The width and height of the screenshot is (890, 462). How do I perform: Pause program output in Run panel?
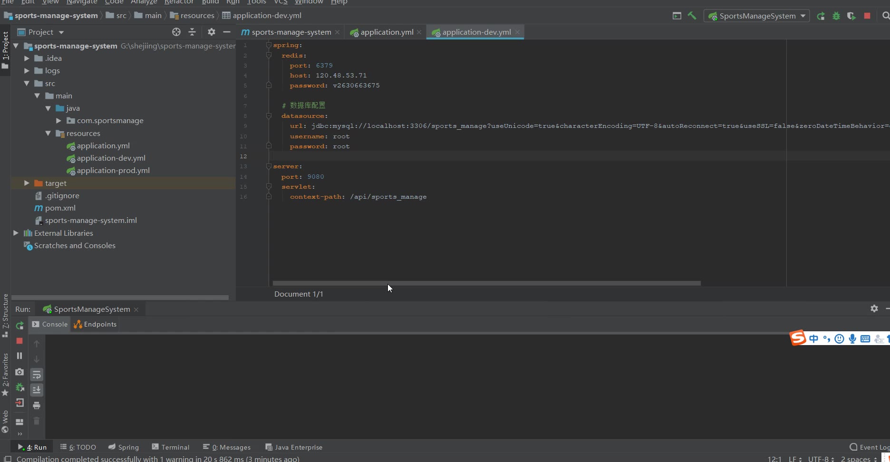click(x=19, y=356)
